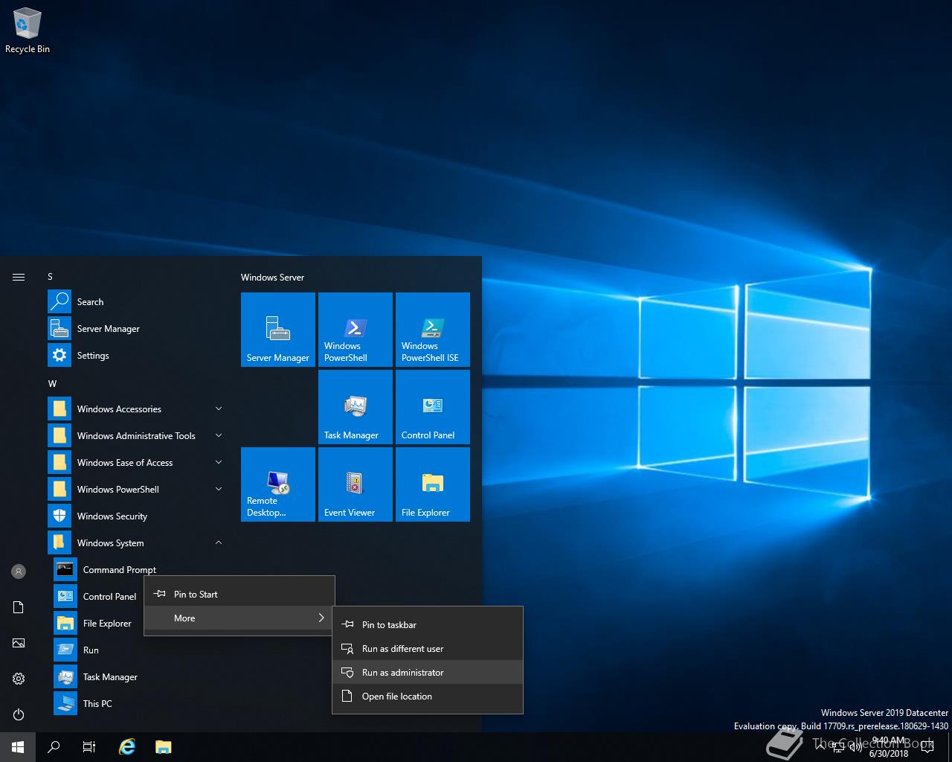The width and height of the screenshot is (952, 762).
Task: Click the Server Manager tile
Action: [x=278, y=330]
